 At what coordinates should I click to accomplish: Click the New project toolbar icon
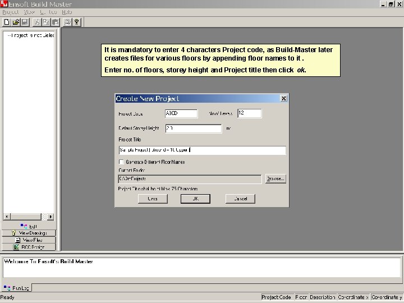tap(7, 22)
